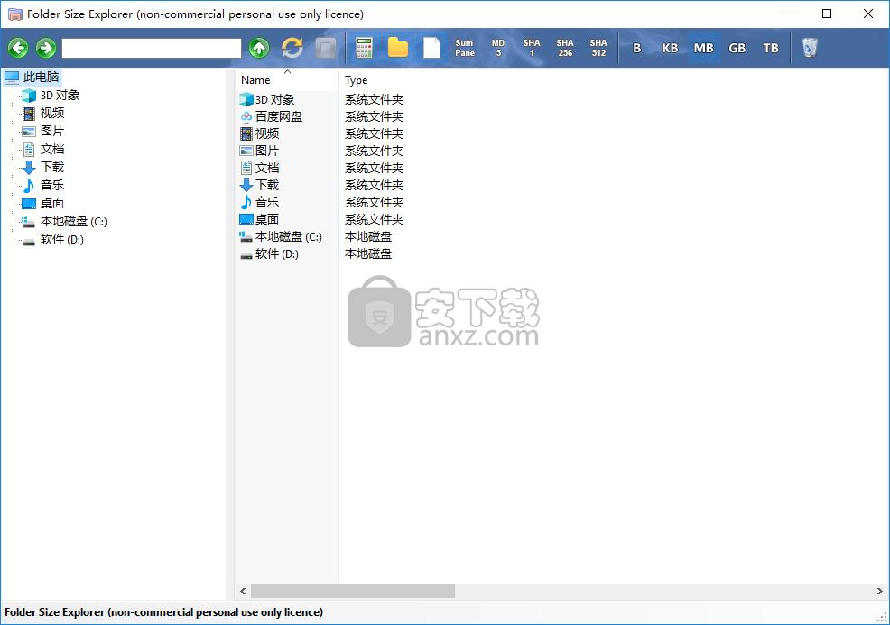Go back with the green left arrow
890x625 pixels.
point(18,48)
